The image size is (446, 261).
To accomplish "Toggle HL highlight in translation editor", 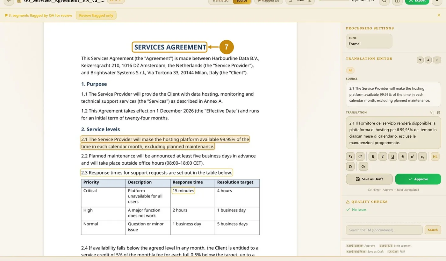I will [x=435, y=156].
